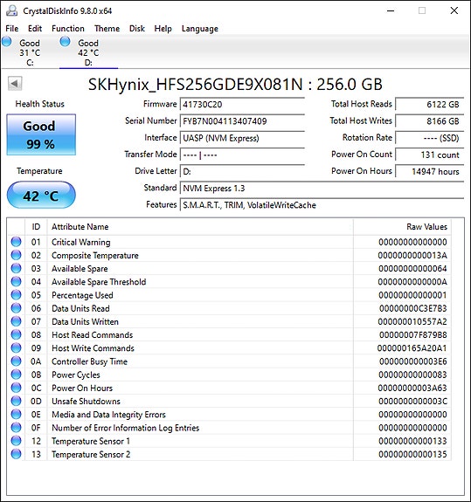Open the Disk menu

coord(137,29)
